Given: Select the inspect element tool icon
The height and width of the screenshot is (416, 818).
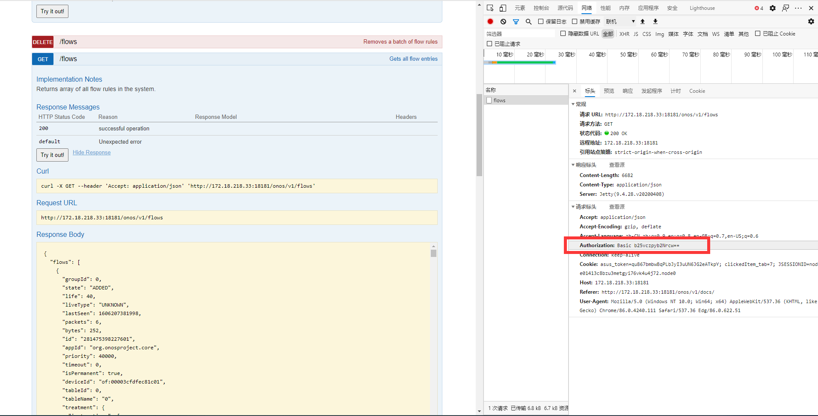Looking at the screenshot, I should (x=489, y=8).
